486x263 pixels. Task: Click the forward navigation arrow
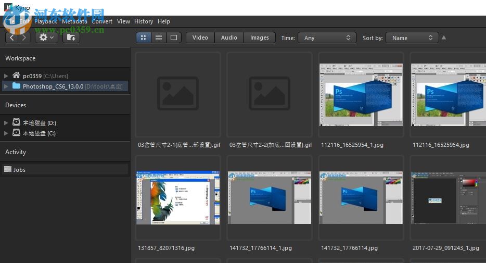coord(24,37)
